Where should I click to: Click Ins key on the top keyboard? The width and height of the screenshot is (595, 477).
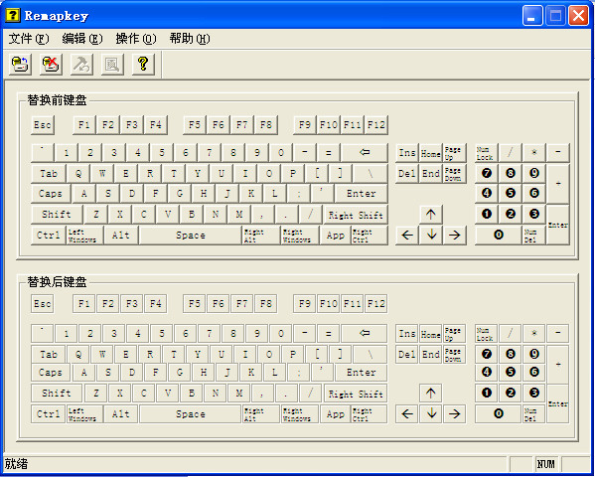407,153
